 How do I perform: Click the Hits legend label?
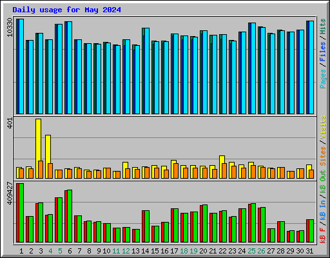[322, 26]
